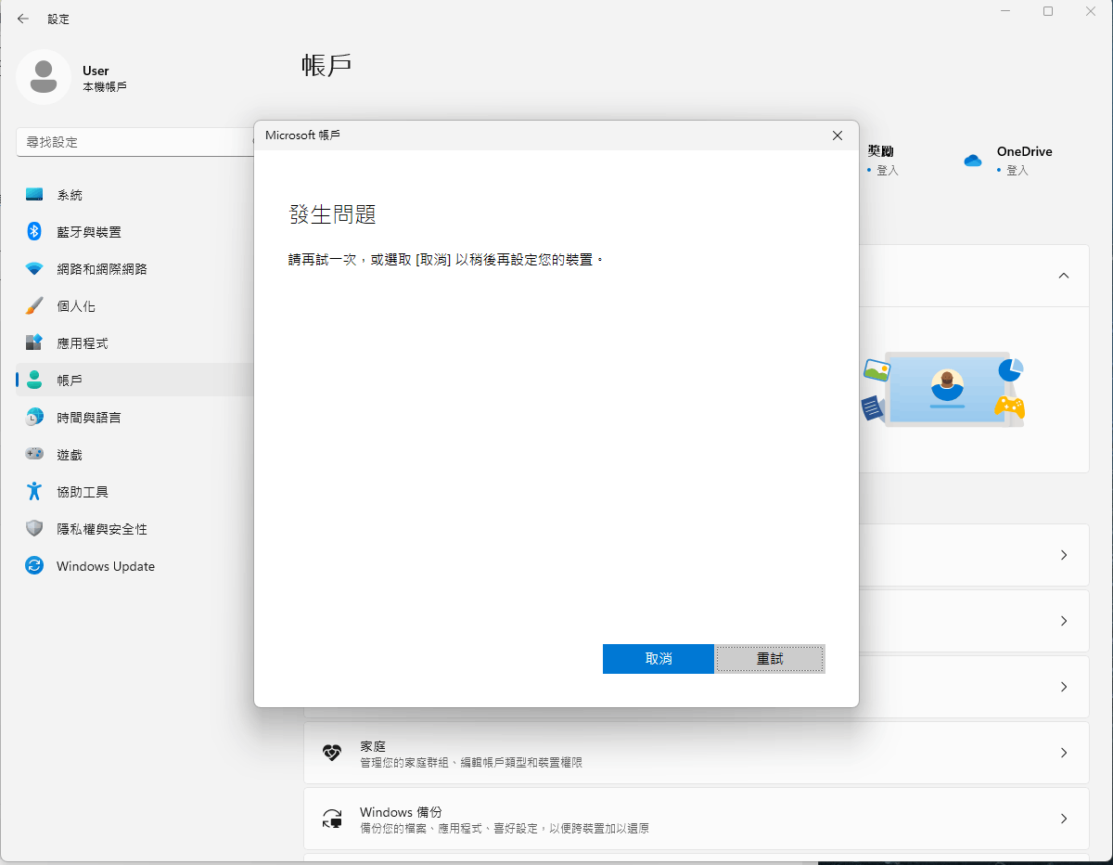Click the 尋找設定 search box

pyautogui.click(x=135, y=142)
